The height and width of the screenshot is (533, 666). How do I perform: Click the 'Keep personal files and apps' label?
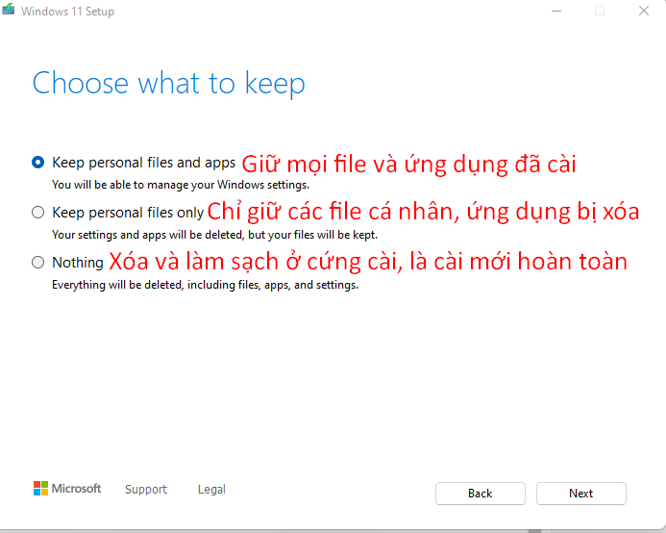tap(143, 163)
